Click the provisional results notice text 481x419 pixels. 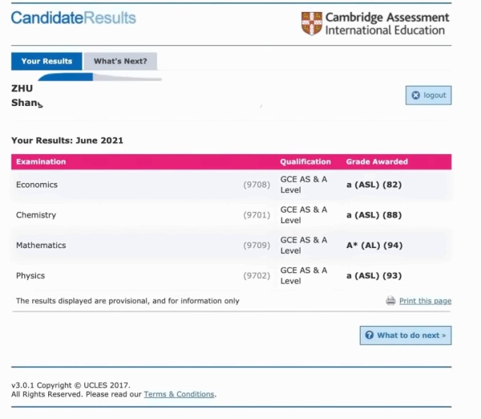tap(127, 301)
